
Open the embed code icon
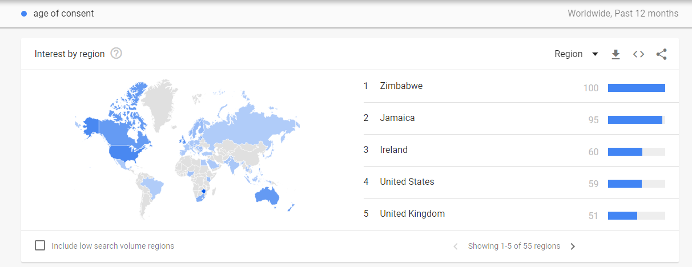[x=638, y=54]
